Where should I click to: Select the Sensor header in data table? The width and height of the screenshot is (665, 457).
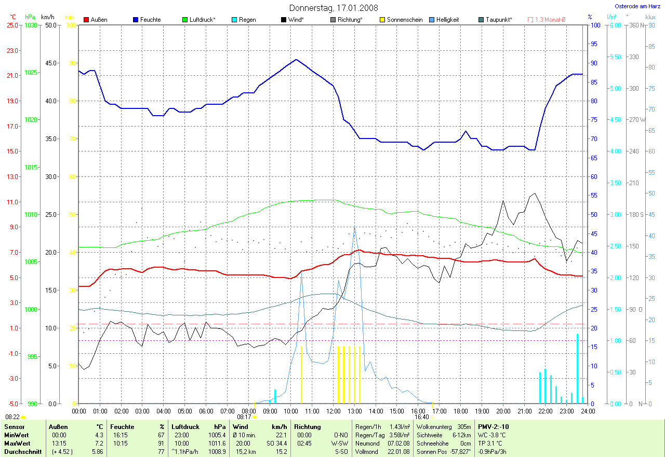14,427
